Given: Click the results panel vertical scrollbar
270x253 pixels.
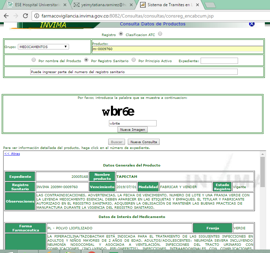Looking at the screenshot, I should (x=262, y=172).
